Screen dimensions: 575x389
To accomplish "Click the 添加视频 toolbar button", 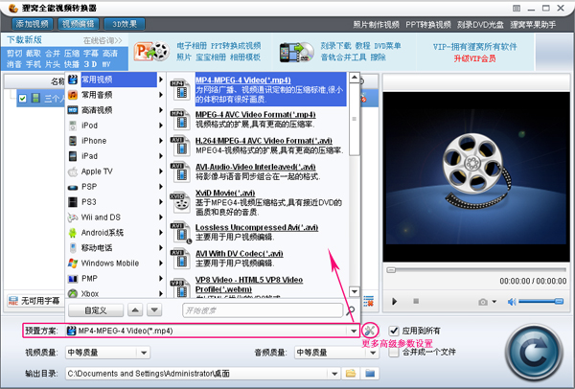I will (x=33, y=24).
